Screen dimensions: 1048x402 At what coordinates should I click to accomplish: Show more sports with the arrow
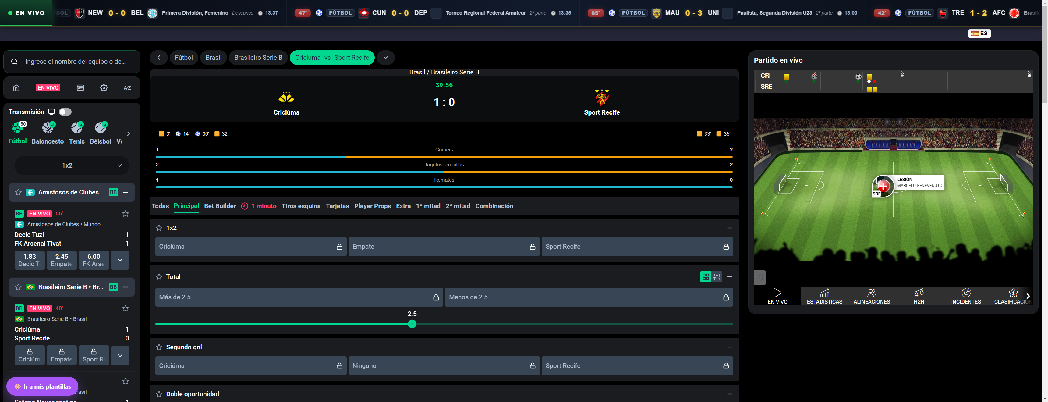(x=129, y=134)
